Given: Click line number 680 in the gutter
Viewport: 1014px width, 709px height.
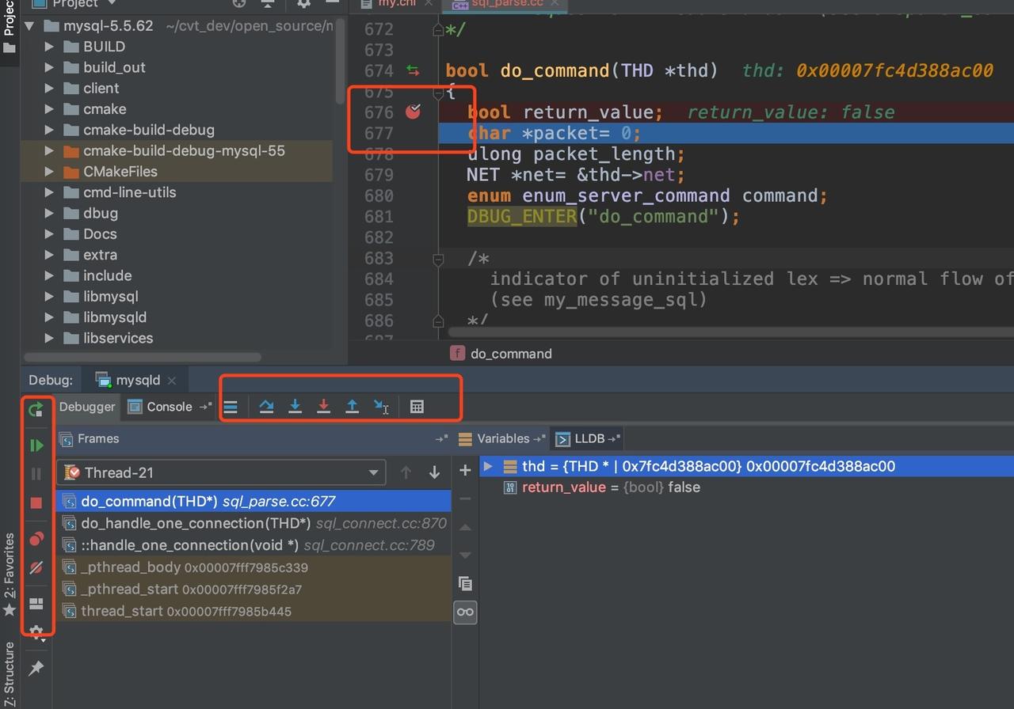Looking at the screenshot, I should click(379, 195).
